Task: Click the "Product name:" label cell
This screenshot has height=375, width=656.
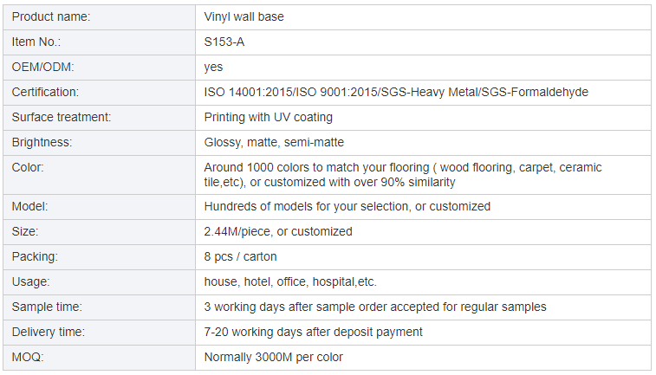Action: tap(50, 16)
